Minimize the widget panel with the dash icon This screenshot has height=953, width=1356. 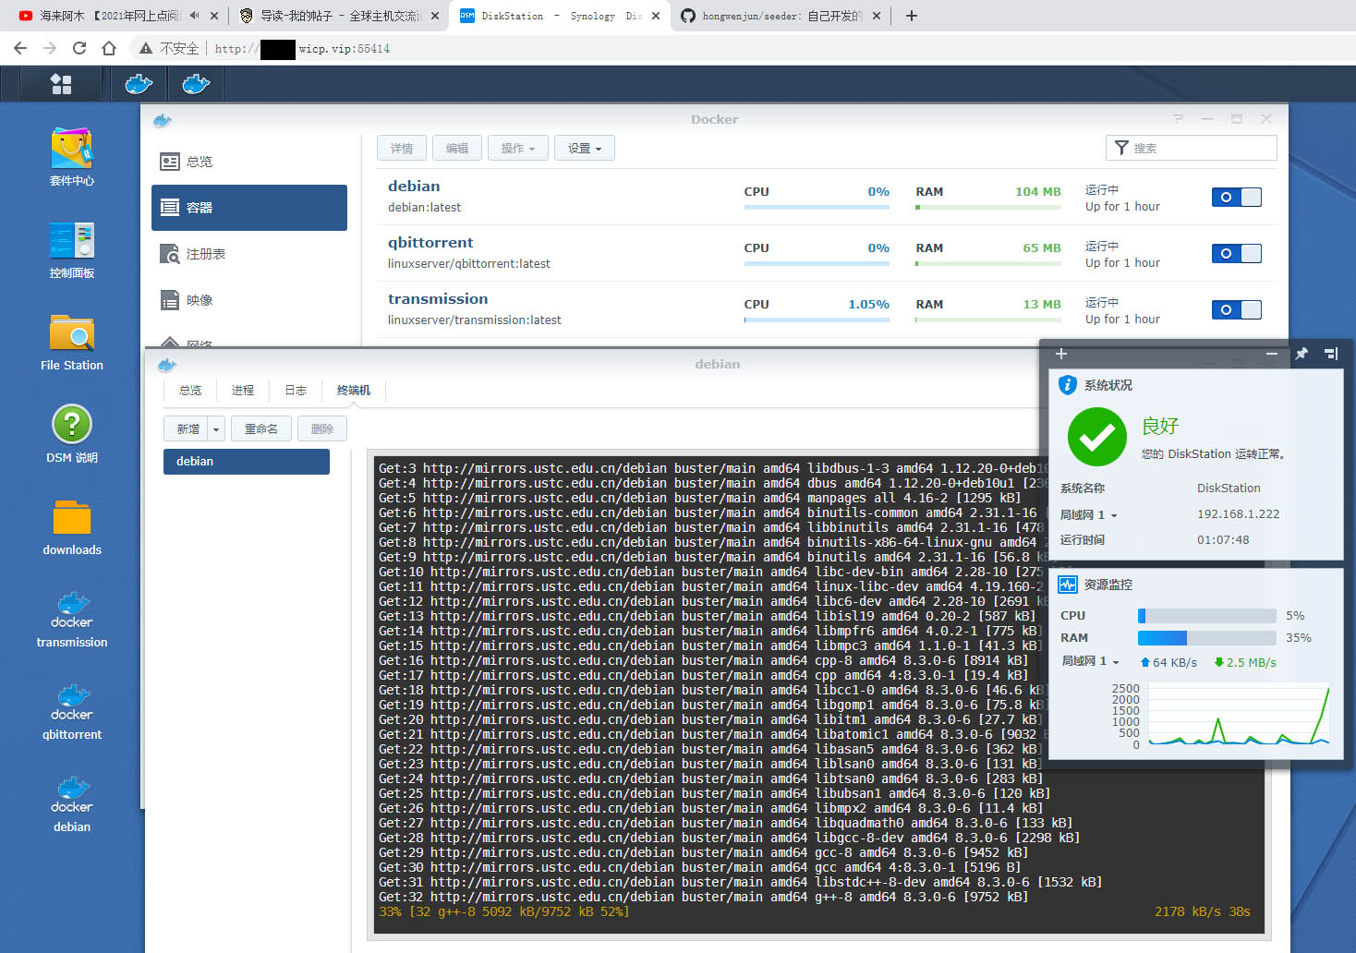[x=1272, y=354]
